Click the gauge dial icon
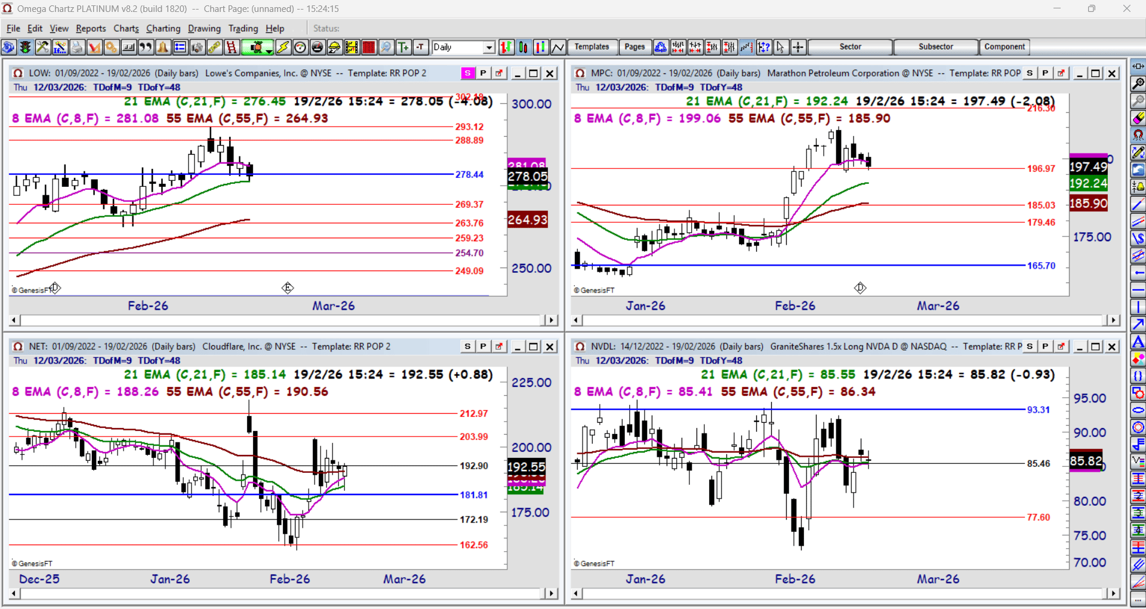 click(x=300, y=47)
